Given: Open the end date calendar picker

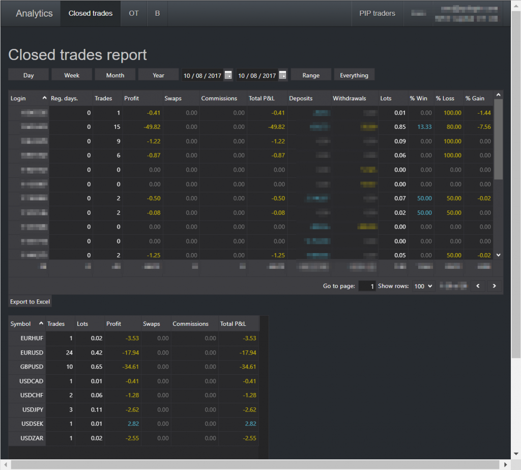Looking at the screenshot, I should pos(282,74).
